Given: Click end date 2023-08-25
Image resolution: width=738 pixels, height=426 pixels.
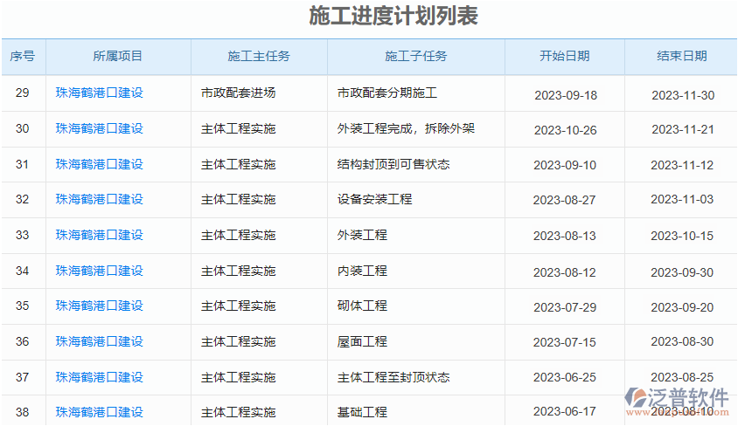Looking at the screenshot, I should pyautogui.click(x=682, y=377).
